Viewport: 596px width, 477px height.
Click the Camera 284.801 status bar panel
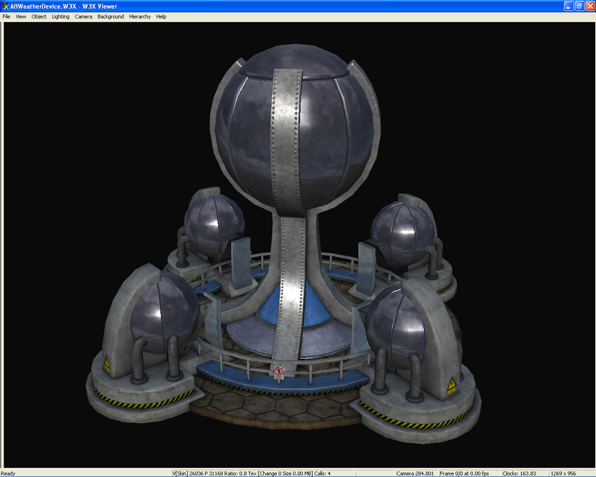(x=415, y=473)
